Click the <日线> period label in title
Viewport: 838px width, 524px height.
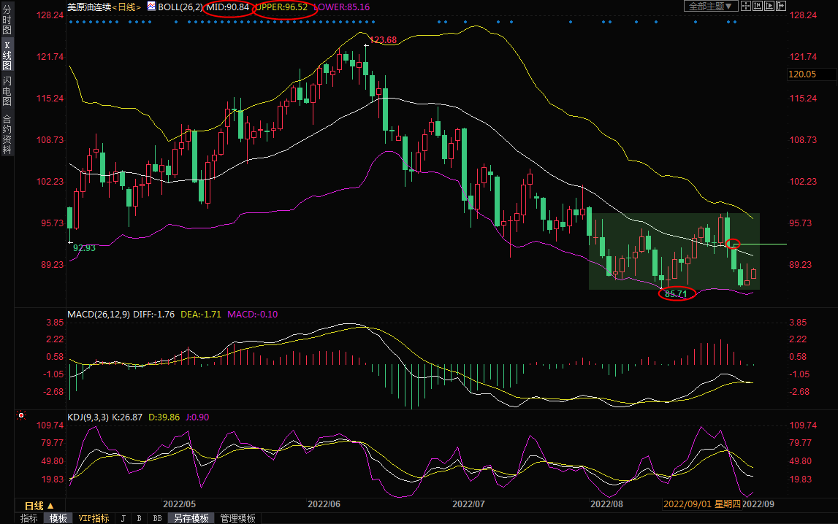point(127,7)
